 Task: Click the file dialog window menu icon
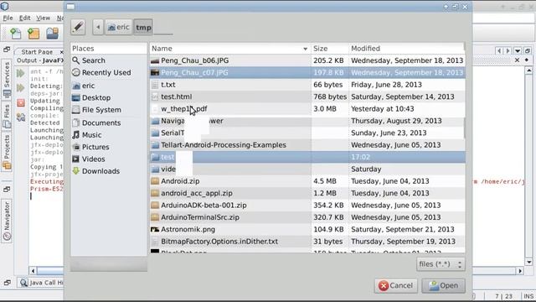tap(70, 7)
